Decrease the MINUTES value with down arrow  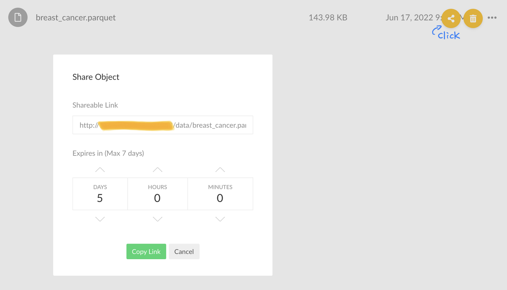pyautogui.click(x=220, y=219)
